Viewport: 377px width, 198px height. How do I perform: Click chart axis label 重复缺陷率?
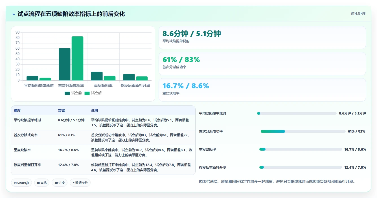tap(103, 85)
